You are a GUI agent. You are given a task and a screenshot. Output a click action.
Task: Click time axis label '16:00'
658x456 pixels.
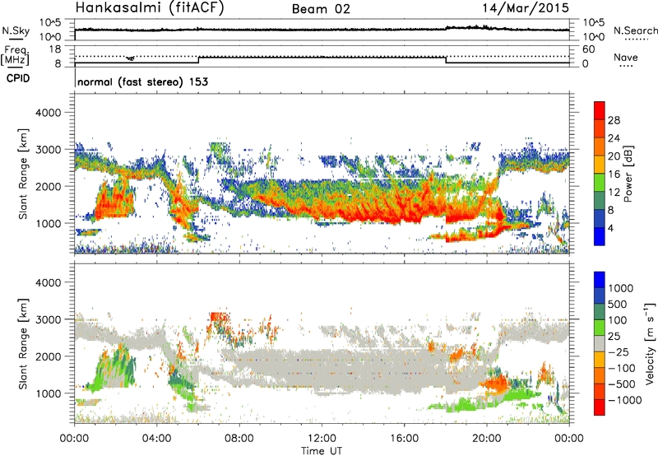click(x=404, y=439)
